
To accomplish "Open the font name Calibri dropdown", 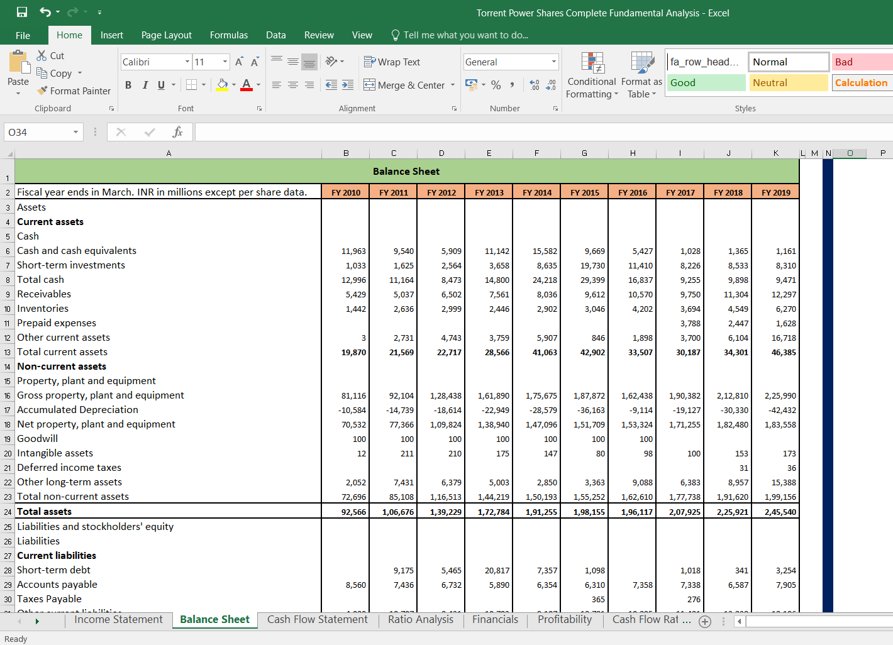I will click(187, 62).
